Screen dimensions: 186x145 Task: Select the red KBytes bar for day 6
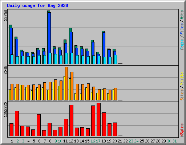[39, 125]
